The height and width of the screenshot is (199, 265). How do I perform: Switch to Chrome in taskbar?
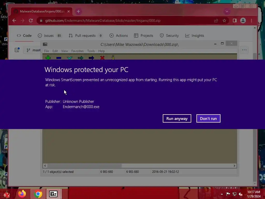tap(38, 194)
